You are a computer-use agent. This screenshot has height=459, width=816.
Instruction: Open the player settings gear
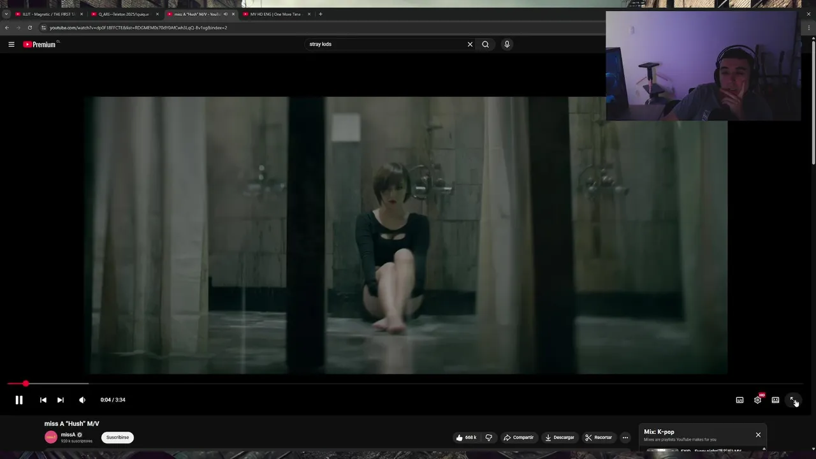tap(757, 400)
